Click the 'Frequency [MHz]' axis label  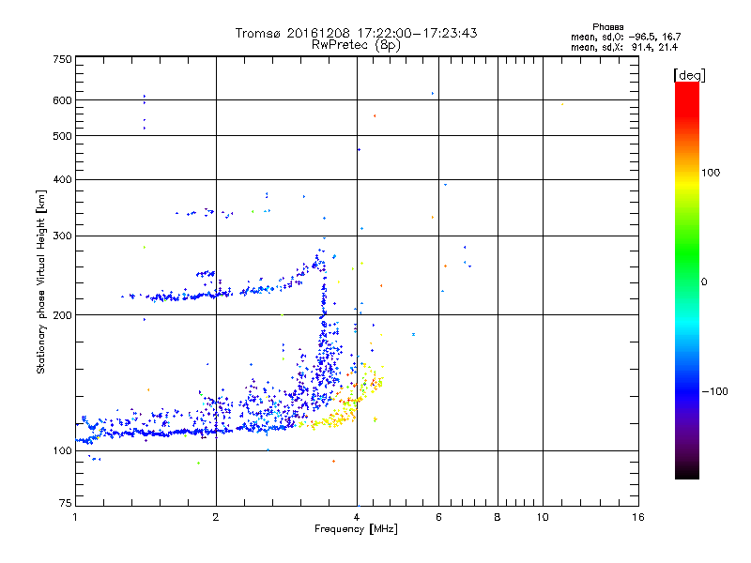tap(356, 529)
